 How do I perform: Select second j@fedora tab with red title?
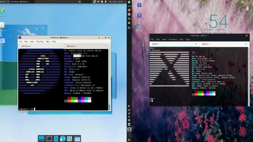click(x=86, y=46)
